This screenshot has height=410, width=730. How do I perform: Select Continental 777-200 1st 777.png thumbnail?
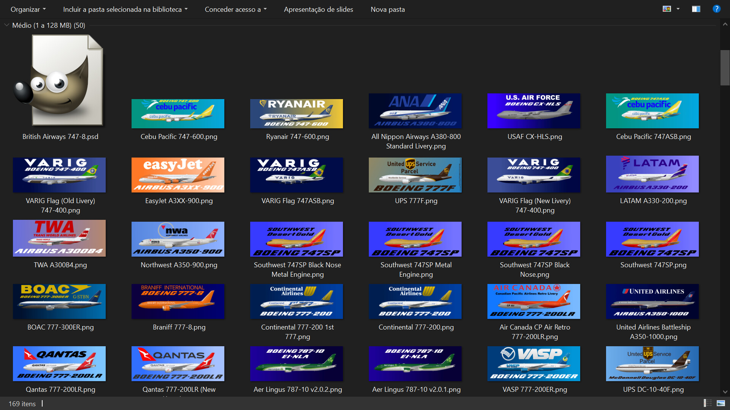point(297,301)
